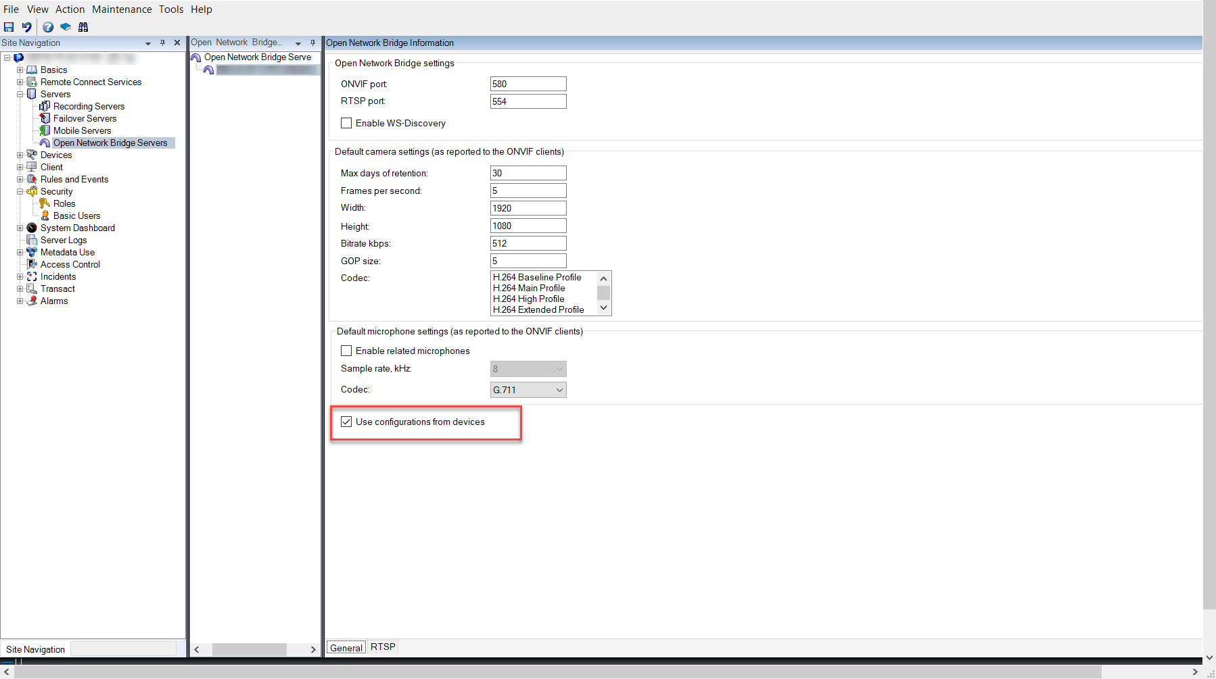The image size is (1216, 679).
Task: Open the microphone Codec G.711 dropdown
Action: point(528,390)
